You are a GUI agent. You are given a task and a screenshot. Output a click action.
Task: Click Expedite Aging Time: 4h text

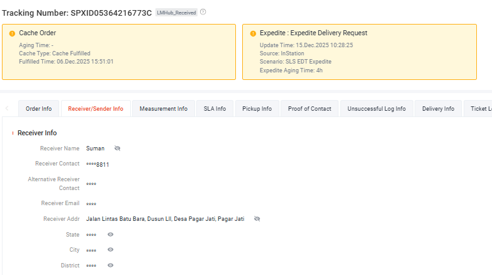tap(291, 70)
